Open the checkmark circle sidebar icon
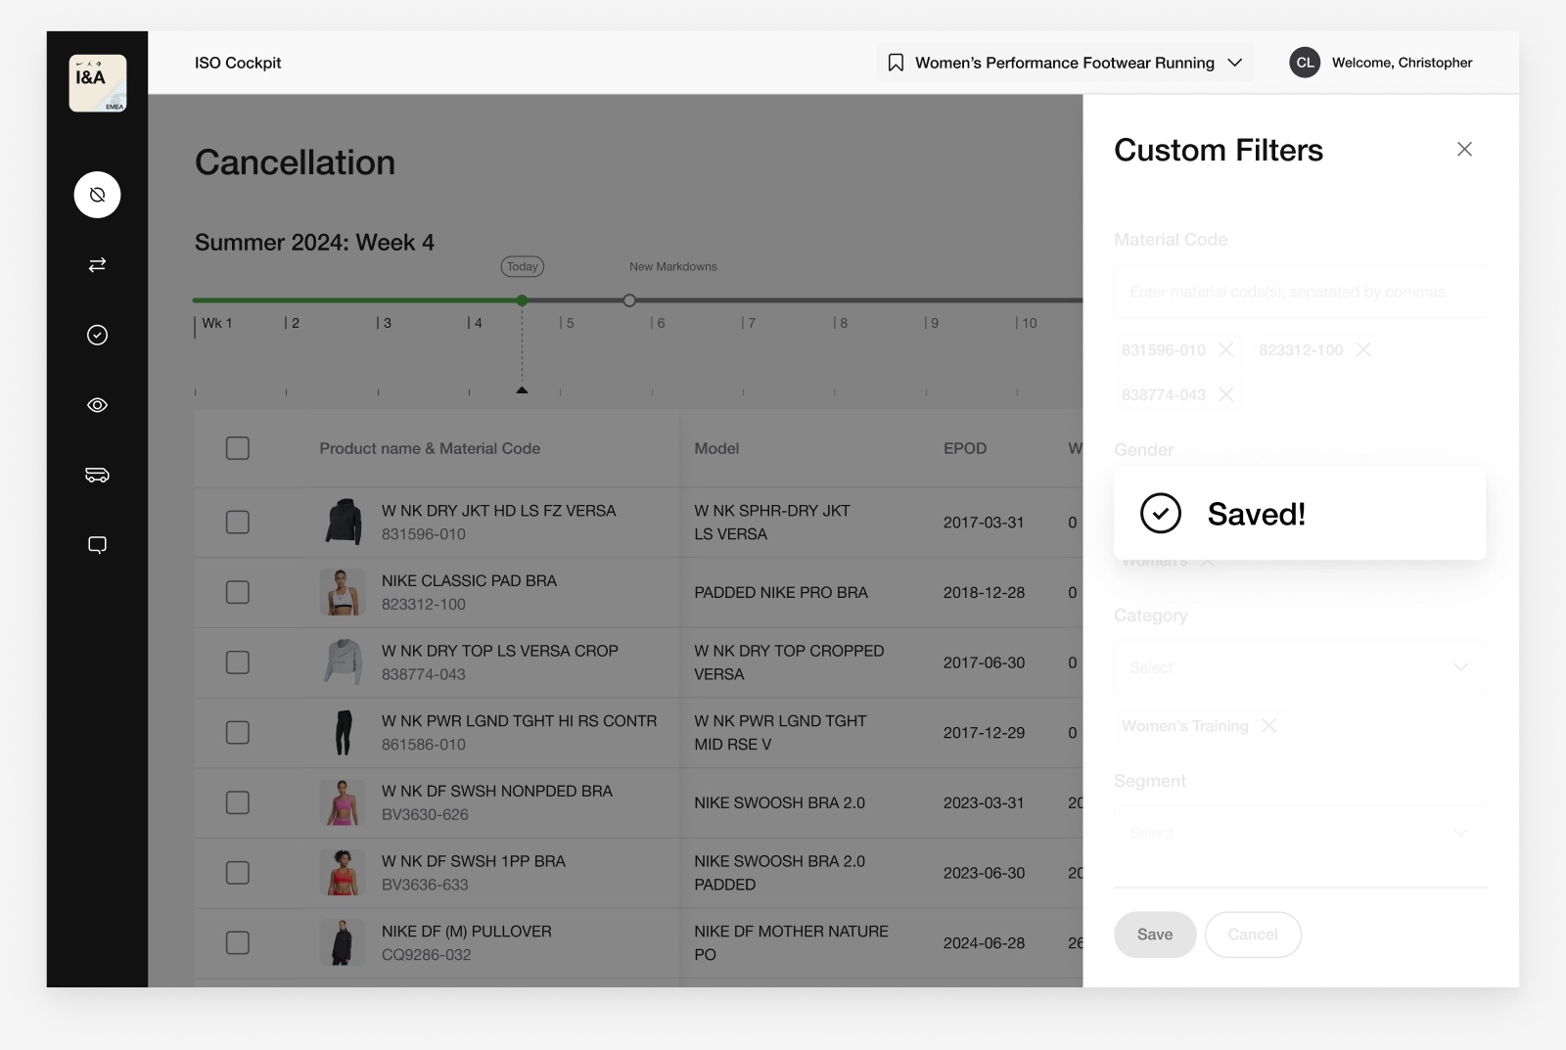 point(97,335)
